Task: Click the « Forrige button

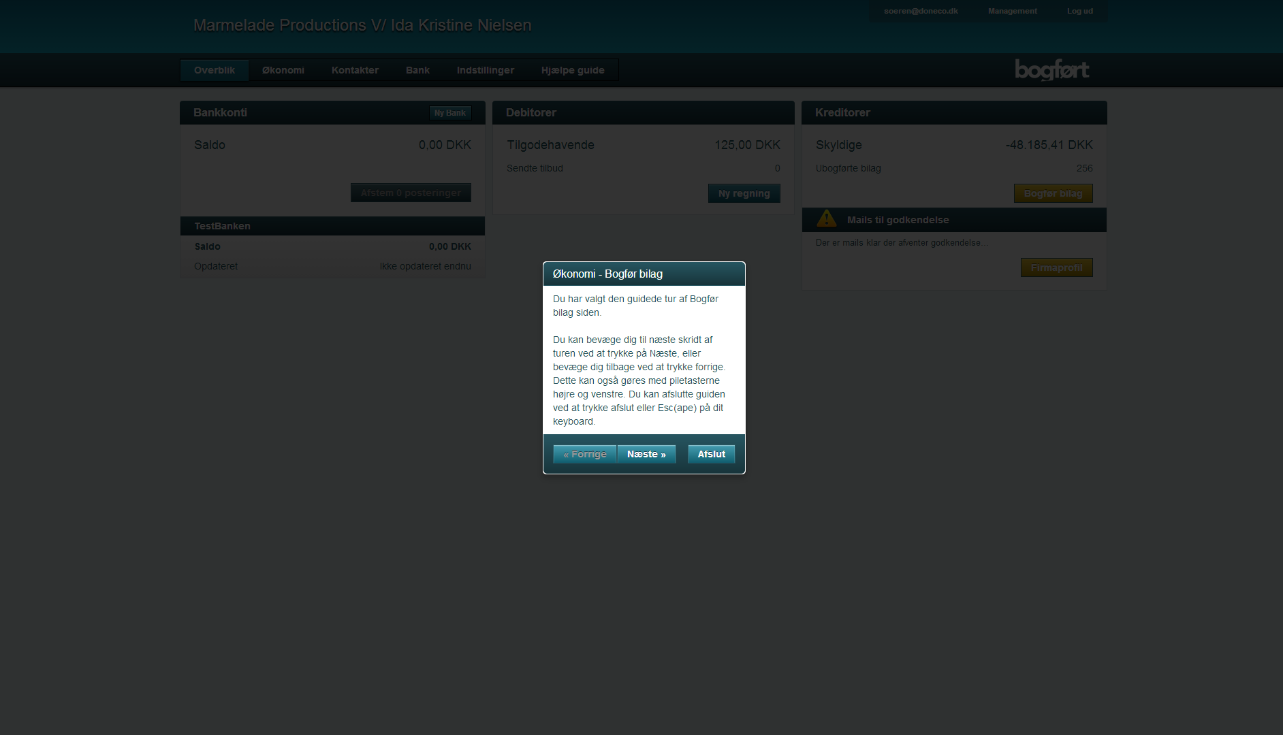Action: point(585,454)
